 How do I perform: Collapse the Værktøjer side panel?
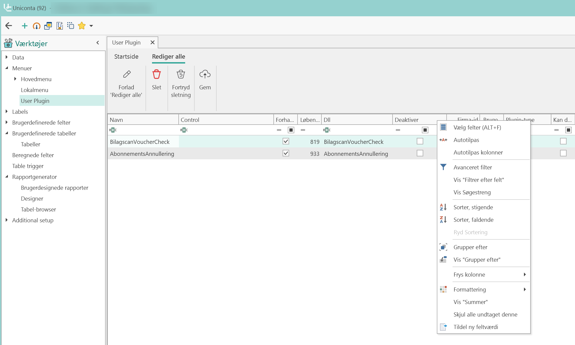98,43
